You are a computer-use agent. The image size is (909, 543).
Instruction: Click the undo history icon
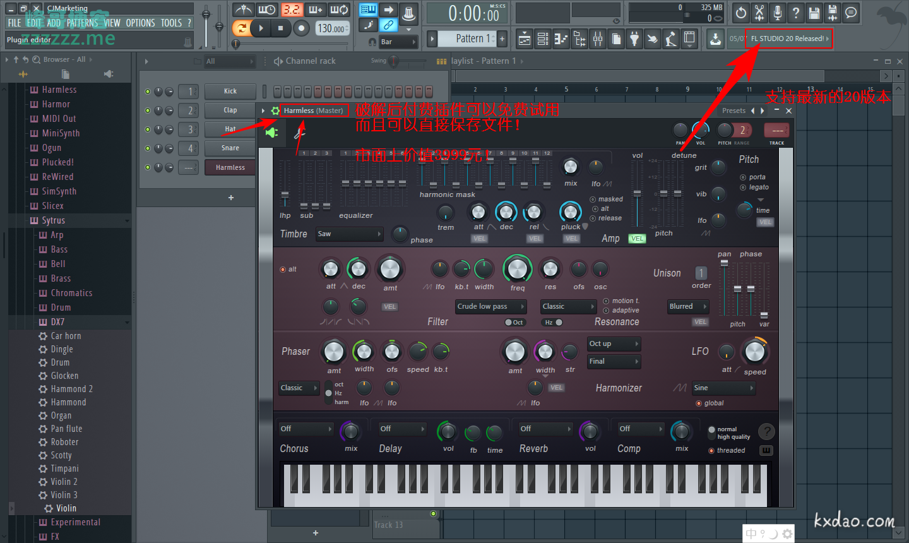pyautogui.click(x=741, y=12)
